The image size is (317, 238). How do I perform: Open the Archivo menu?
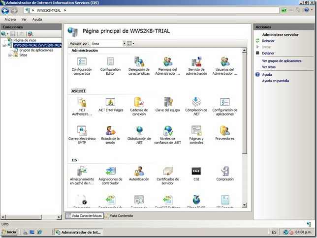pyautogui.click(x=10, y=19)
